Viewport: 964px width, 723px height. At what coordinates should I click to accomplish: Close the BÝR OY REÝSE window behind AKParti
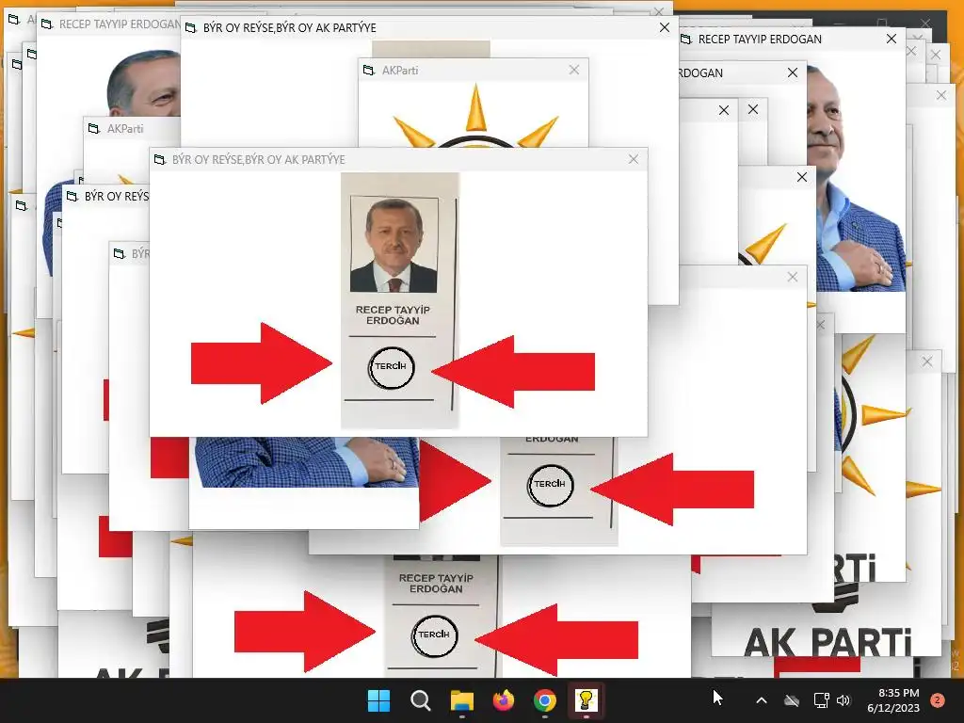coord(665,27)
